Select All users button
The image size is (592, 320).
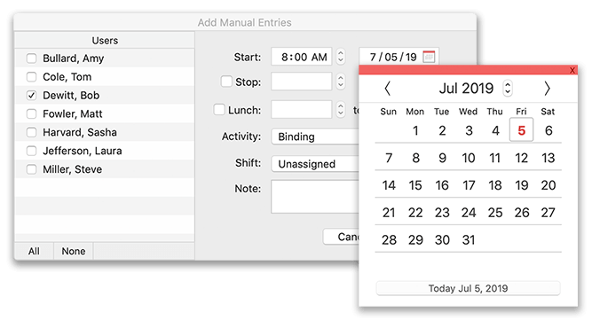tap(34, 252)
